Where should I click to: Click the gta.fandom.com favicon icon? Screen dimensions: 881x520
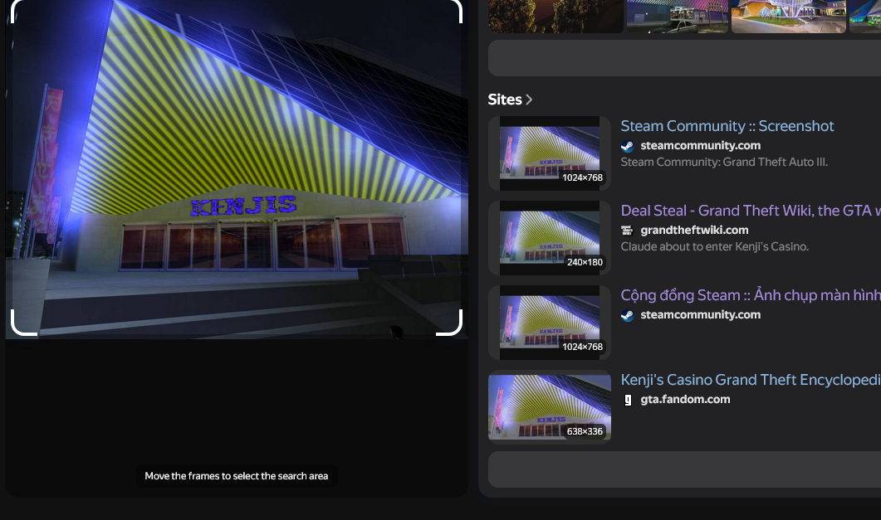[x=628, y=400]
